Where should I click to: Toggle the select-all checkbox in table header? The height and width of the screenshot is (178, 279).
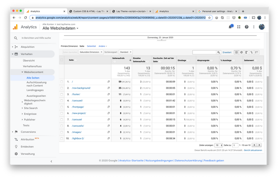click(62, 60)
